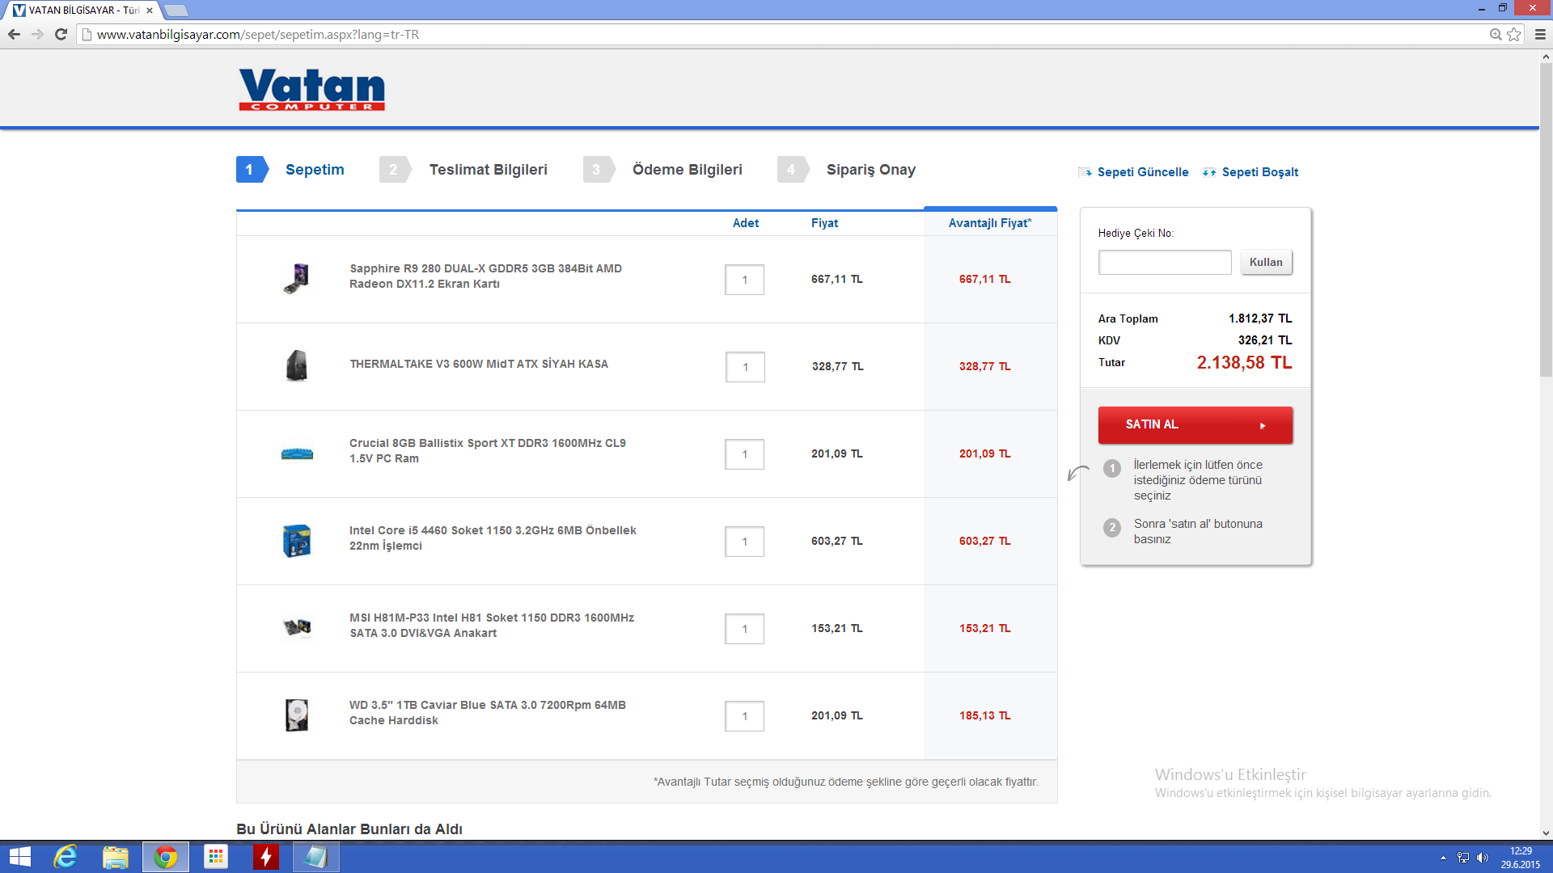Open Crucial Ballistix RAM product link

pos(487,450)
